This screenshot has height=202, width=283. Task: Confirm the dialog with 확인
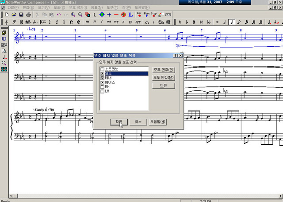[119, 122]
